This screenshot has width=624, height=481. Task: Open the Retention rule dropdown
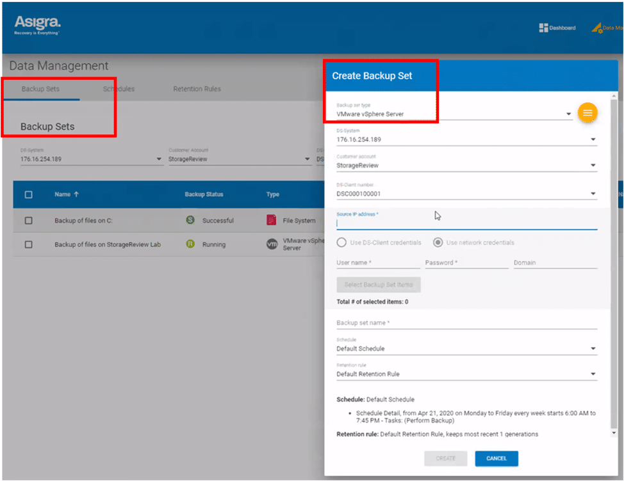(x=467, y=374)
